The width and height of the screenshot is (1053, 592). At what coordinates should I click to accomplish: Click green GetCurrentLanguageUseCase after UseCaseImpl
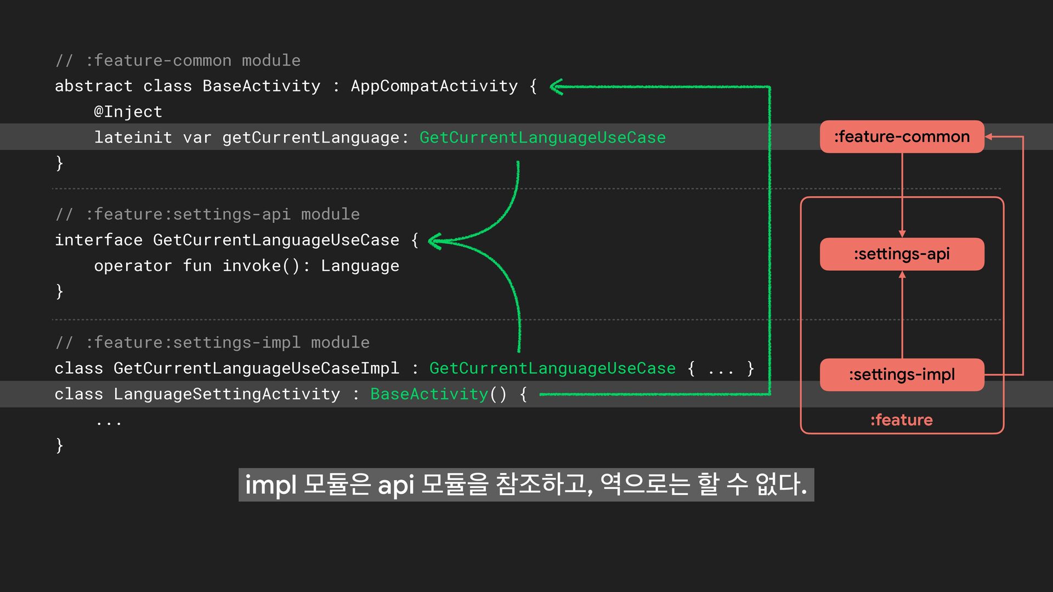(x=552, y=368)
